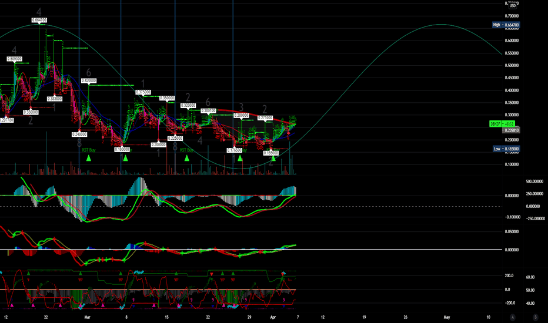Select the white 0.200000 pivot label on chart
Viewport: 548px width, 323px height.
[158, 144]
